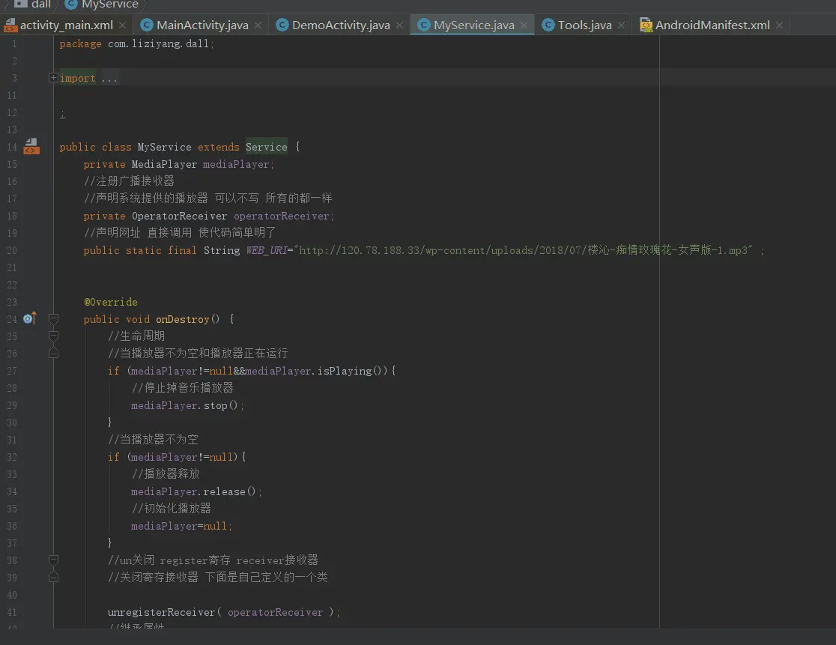The width and height of the screenshot is (836, 645).
Task: Click the WEB_URI constant name
Action: coord(267,250)
